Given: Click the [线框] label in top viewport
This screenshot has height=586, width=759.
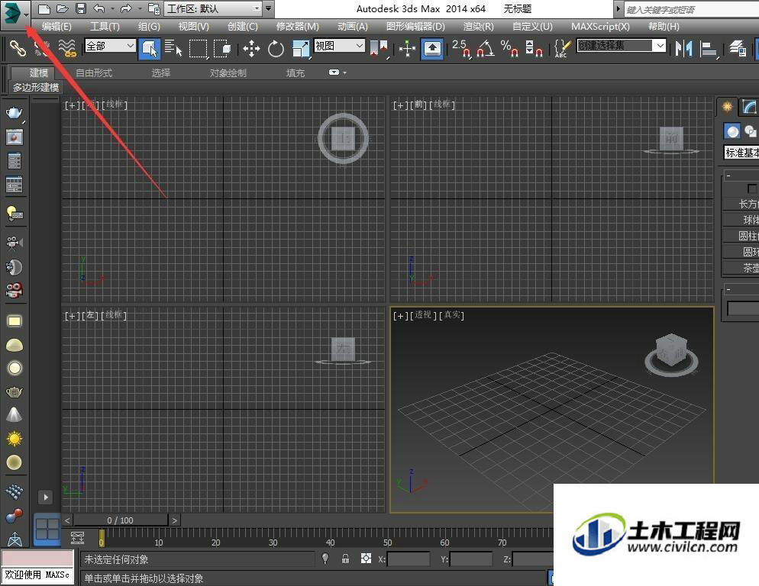Looking at the screenshot, I should click(115, 105).
